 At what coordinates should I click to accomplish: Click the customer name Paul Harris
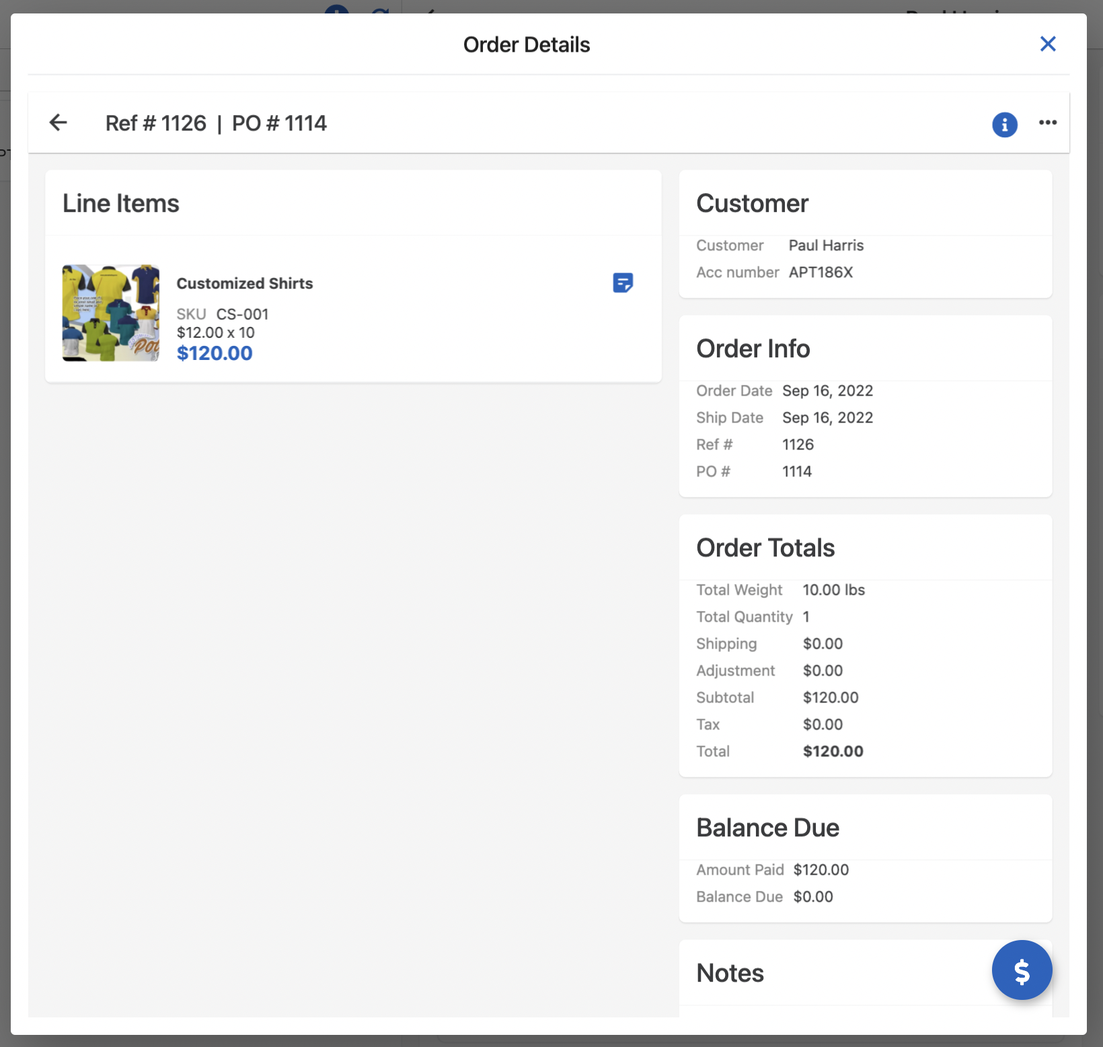coord(826,246)
